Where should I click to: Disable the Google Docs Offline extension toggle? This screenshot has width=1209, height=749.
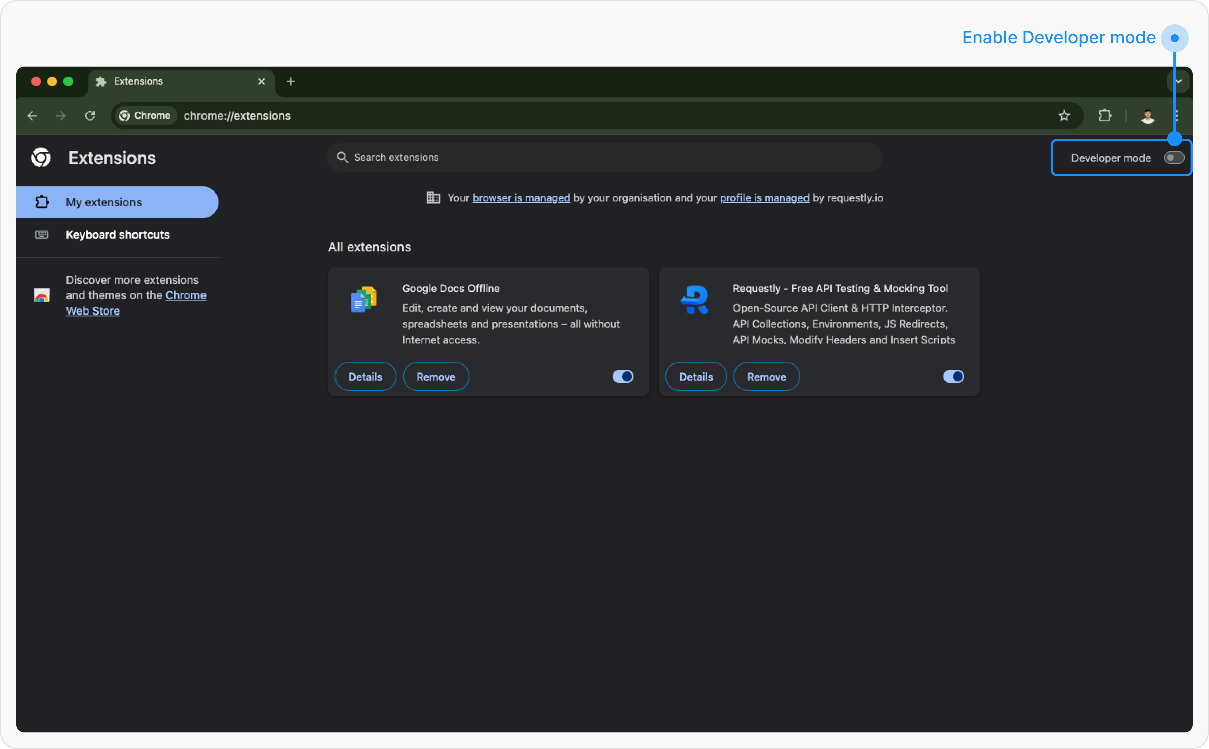[623, 377]
